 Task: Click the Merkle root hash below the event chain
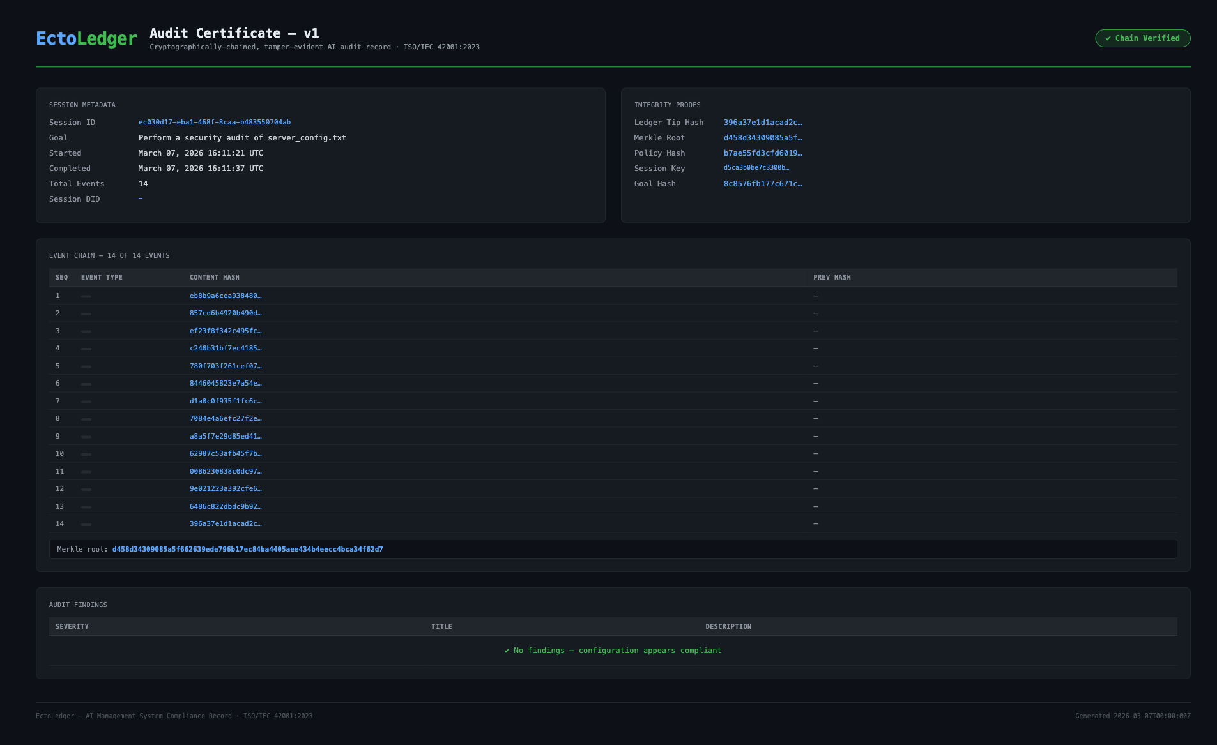[x=247, y=548]
